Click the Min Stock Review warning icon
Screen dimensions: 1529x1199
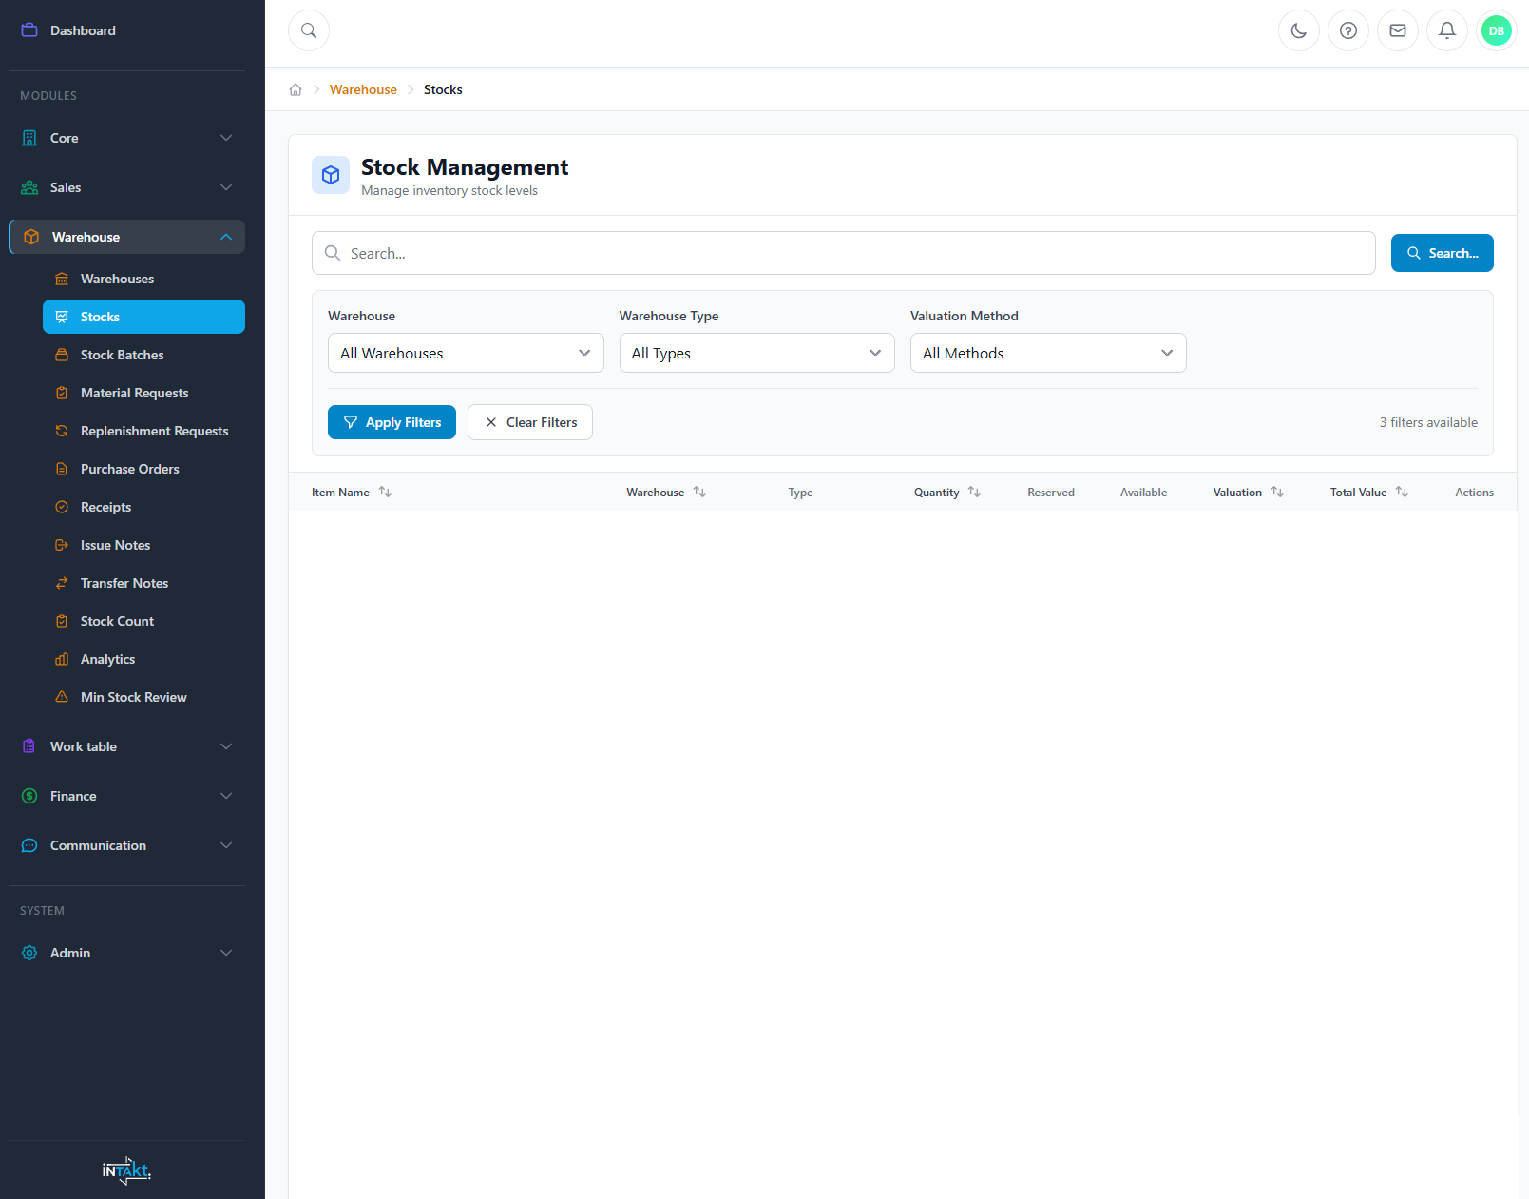click(63, 697)
